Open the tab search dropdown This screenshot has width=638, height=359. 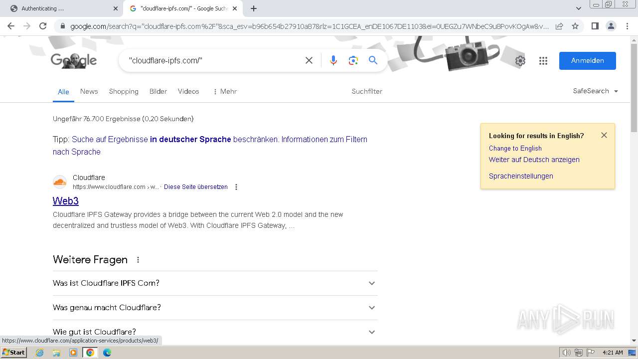click(x=579, y=8)
